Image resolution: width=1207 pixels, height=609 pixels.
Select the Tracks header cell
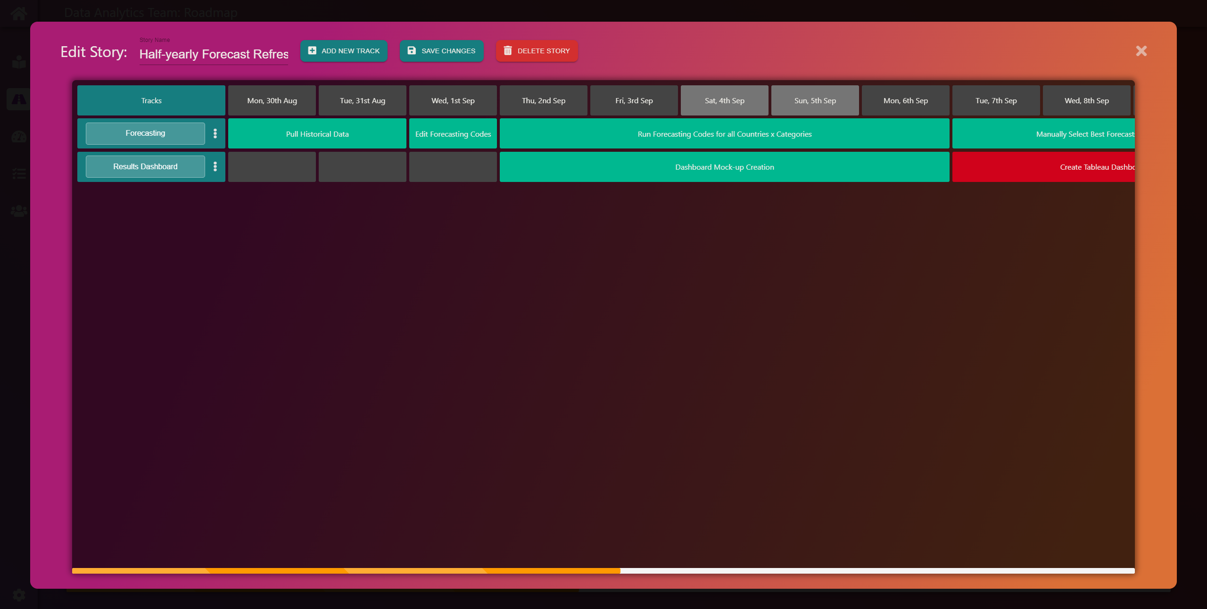click(x=151, y=100)
